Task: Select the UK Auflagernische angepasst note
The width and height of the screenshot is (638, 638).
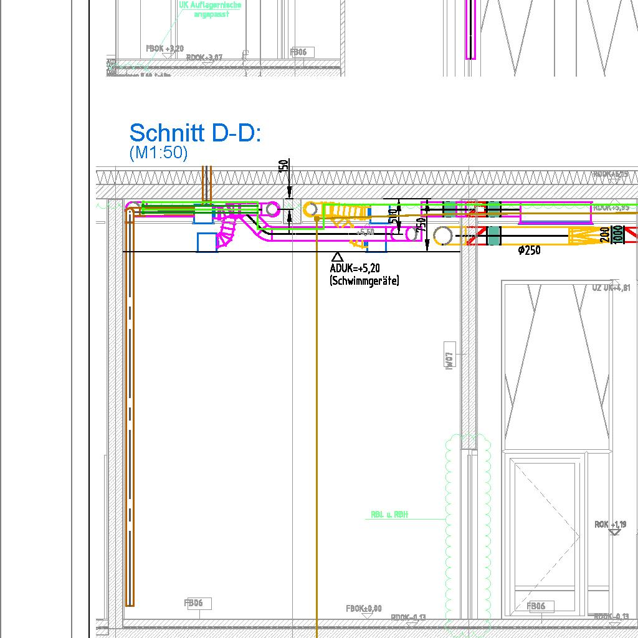Action: [201, 9]
